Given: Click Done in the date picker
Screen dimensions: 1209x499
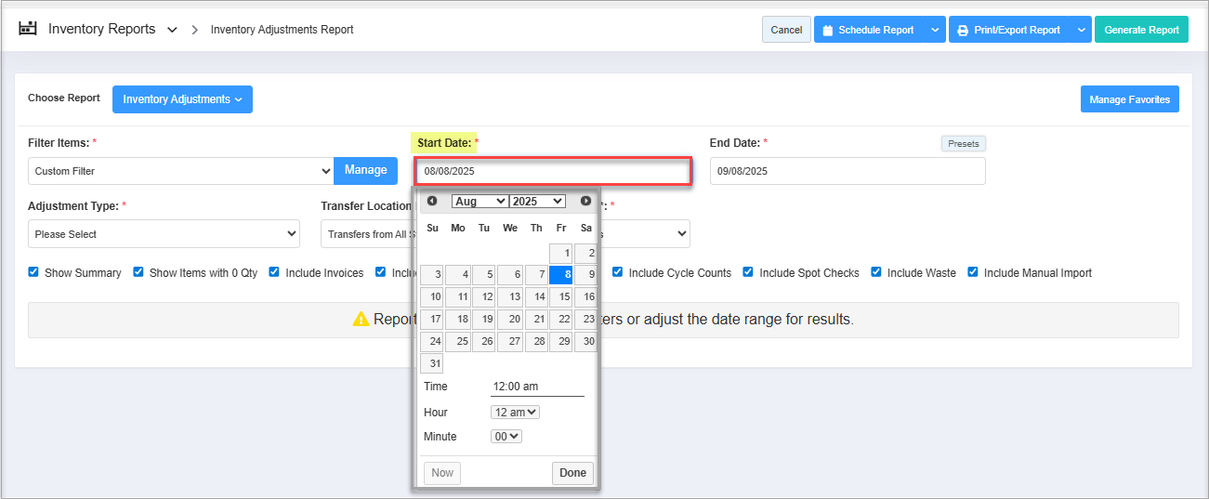Looking at the screenshot, I should coord(572,473).
